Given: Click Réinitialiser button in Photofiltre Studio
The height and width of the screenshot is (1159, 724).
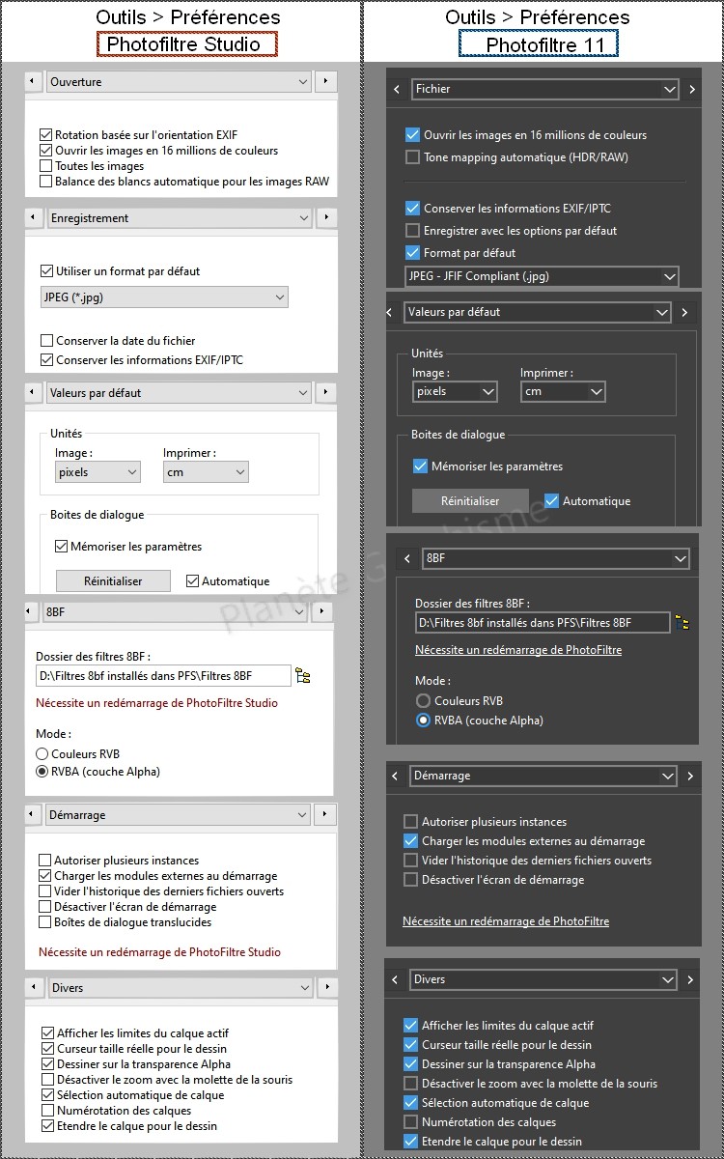Looking at the screenshot, I should pos(113,581).
